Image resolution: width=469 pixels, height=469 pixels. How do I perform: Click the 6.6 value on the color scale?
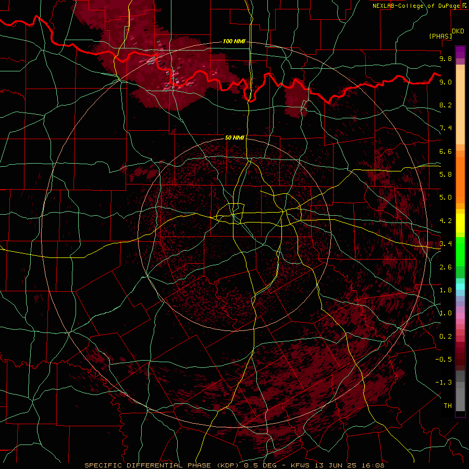[446, 151]
